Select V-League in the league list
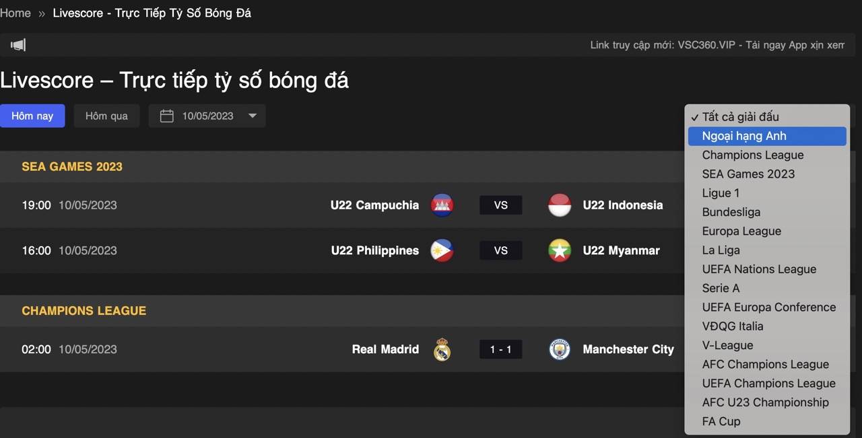Screen dimensions: 862x438 727,345
